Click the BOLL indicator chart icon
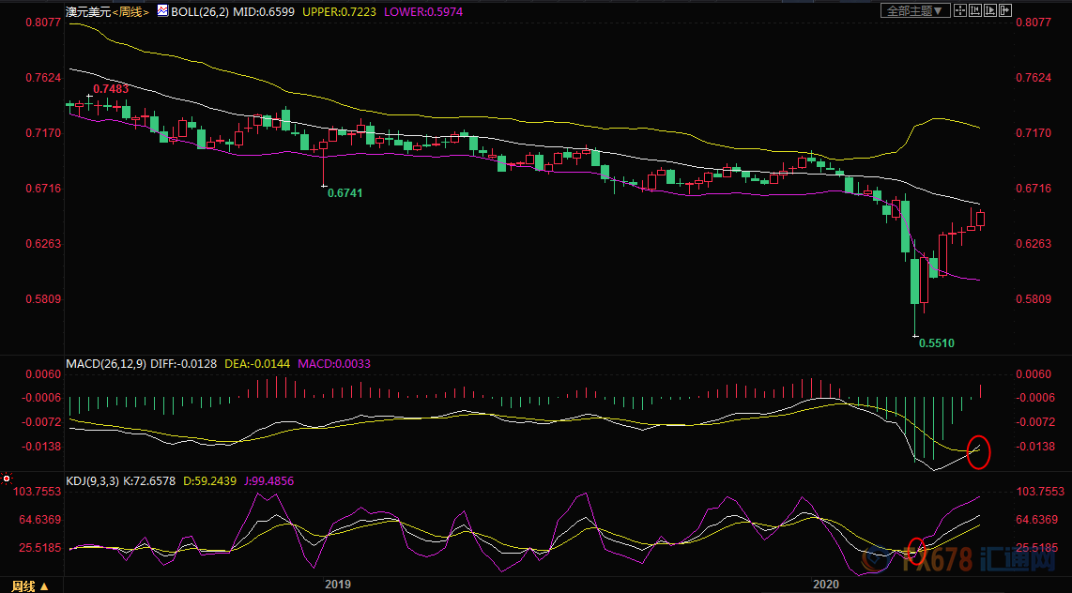The height and width of the screenshot is (593, 1072). tap(162, 11)
